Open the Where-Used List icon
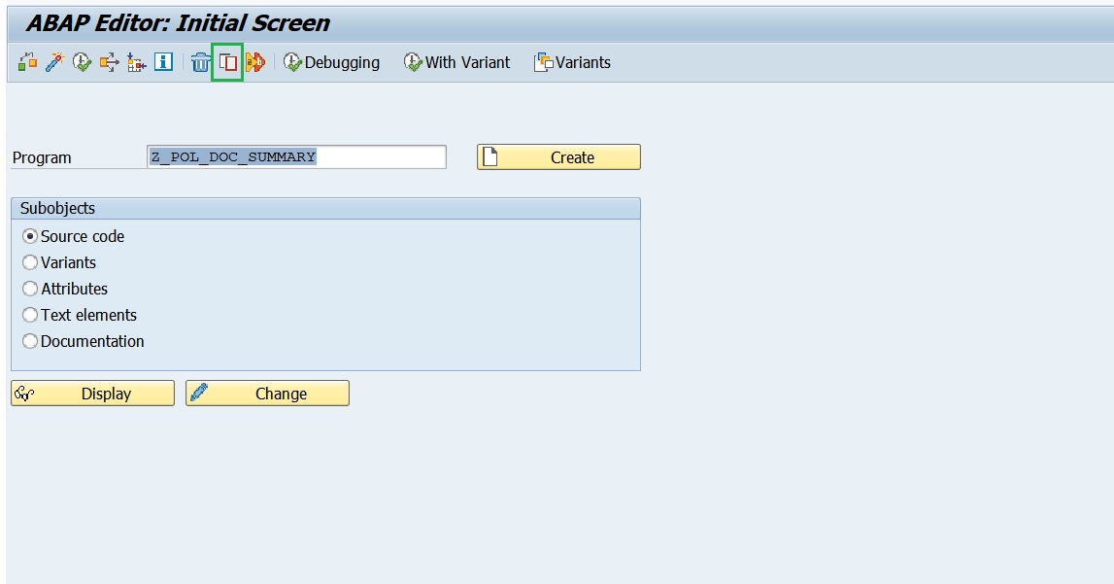This screenshot has width=1114, height=584. (109, 62)
